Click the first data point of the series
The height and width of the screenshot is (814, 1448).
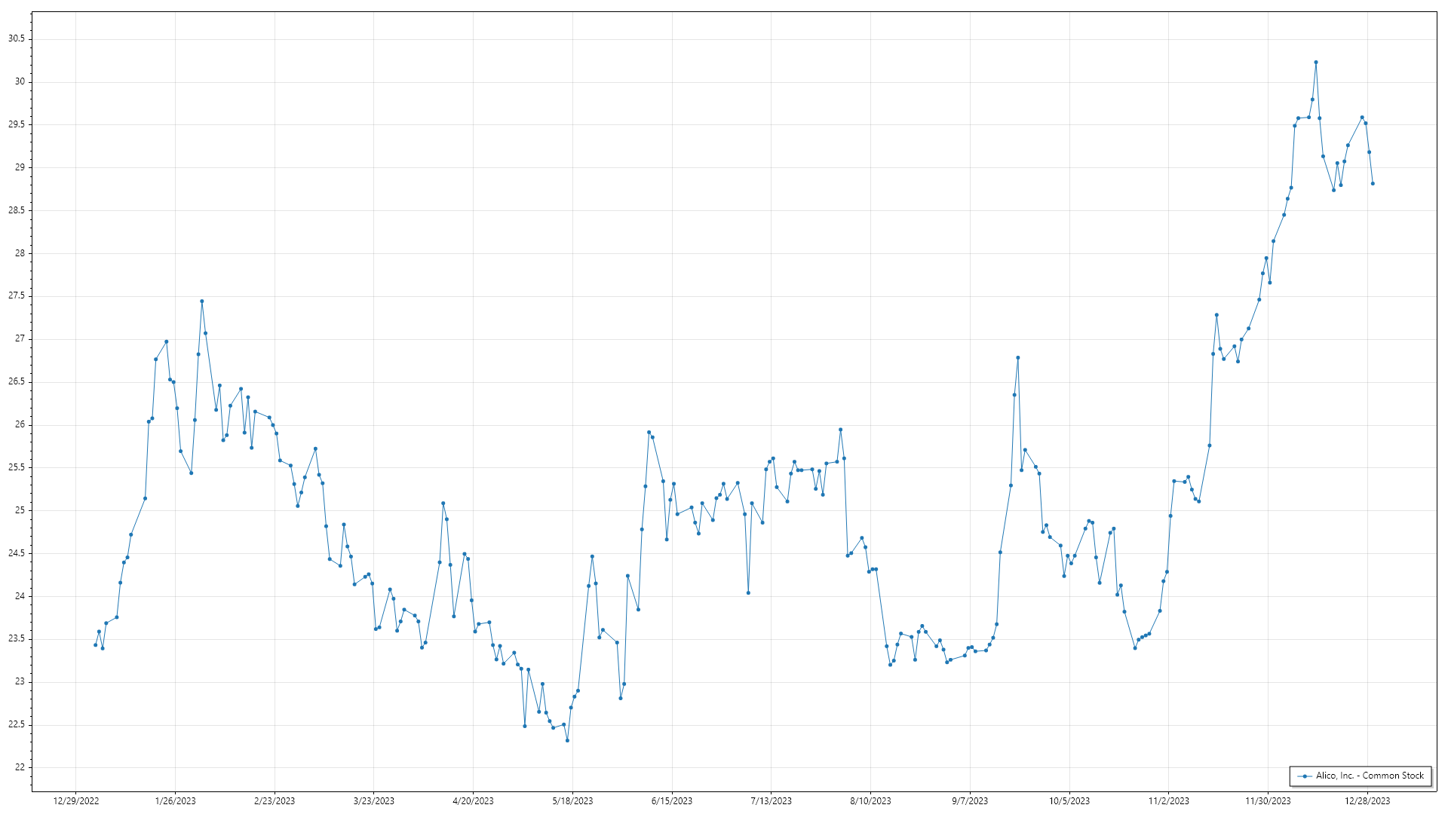point(95,645)
